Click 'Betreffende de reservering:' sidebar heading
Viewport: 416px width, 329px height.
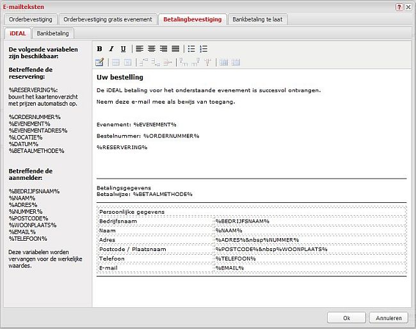click(31, 73)
